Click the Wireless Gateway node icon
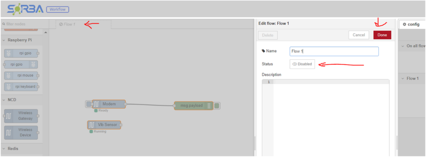Image resolution: width=426 pixels, height=157 pixels. [x=9, y=116]
